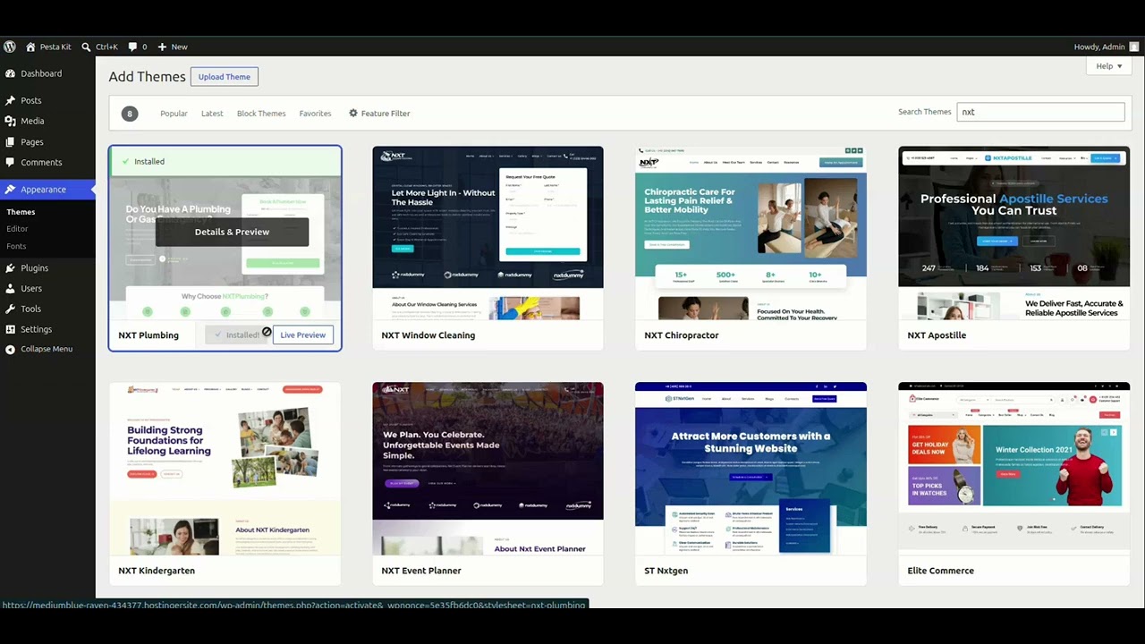Click the Elite Commerce title text
Viewport: 1145px width, 644px height.
tap(941, 571)
